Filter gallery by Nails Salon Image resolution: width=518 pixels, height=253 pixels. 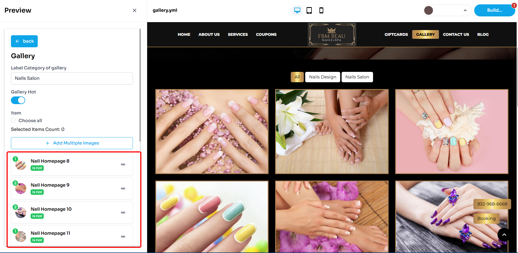tap(357, 77)
